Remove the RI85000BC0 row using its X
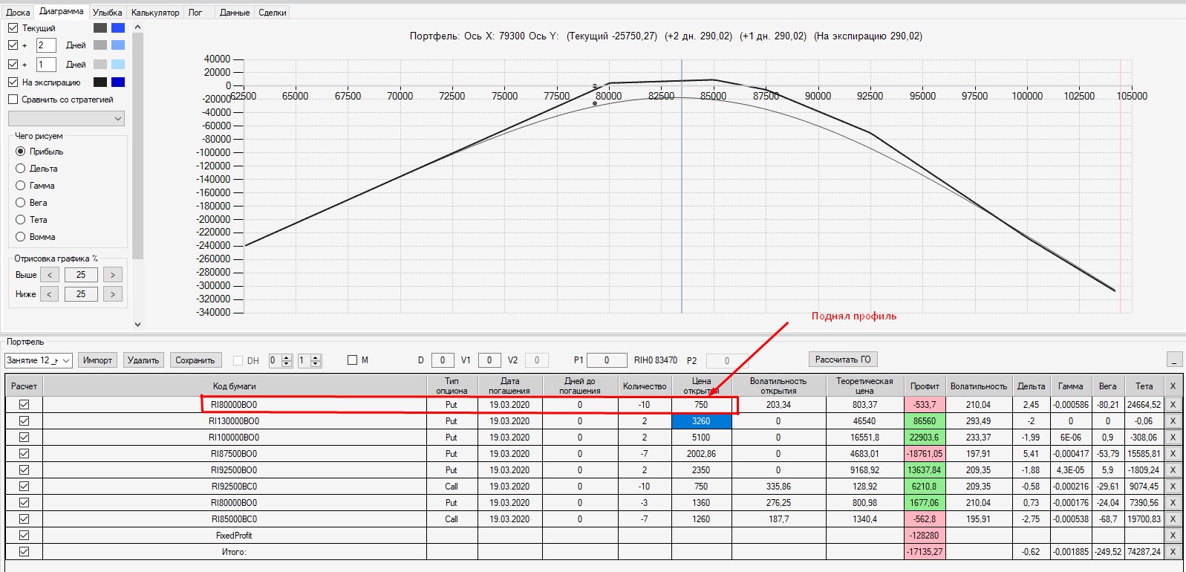The height and width of the screenshot is (572, 1186). click(x=1173, y=519)
